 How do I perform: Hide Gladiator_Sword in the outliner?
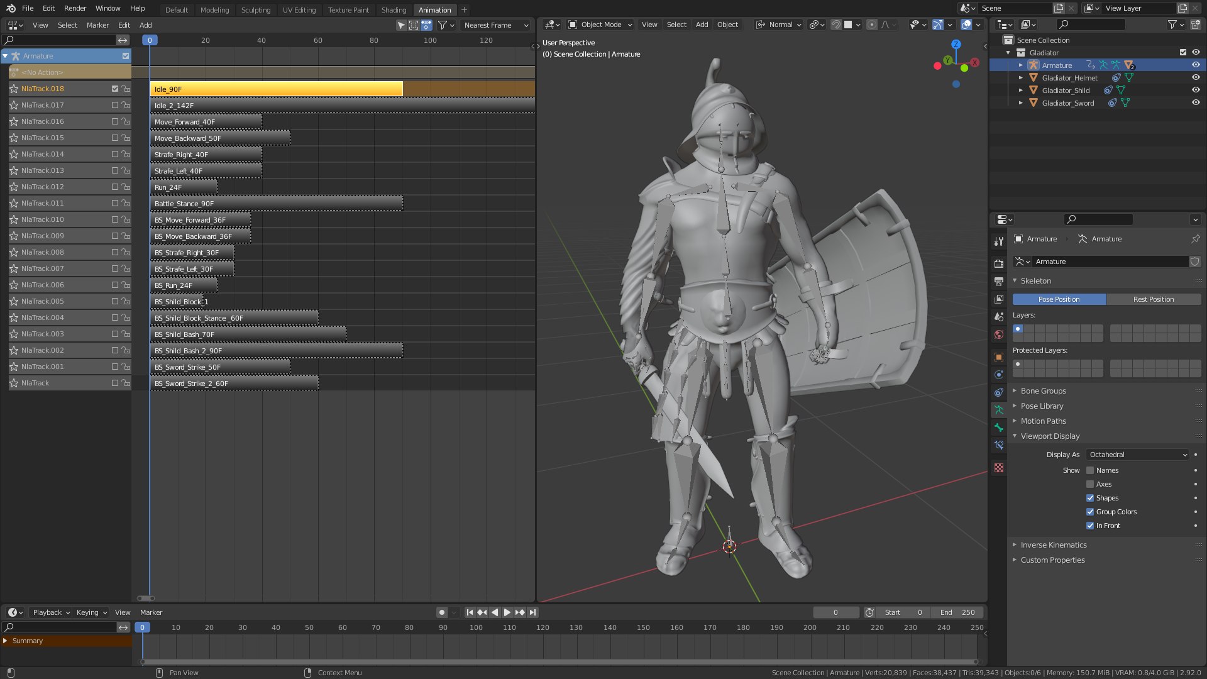[x=1196, y=103]
